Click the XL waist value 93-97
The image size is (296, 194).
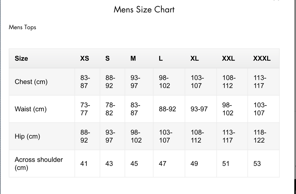click(x=199, y=109)
